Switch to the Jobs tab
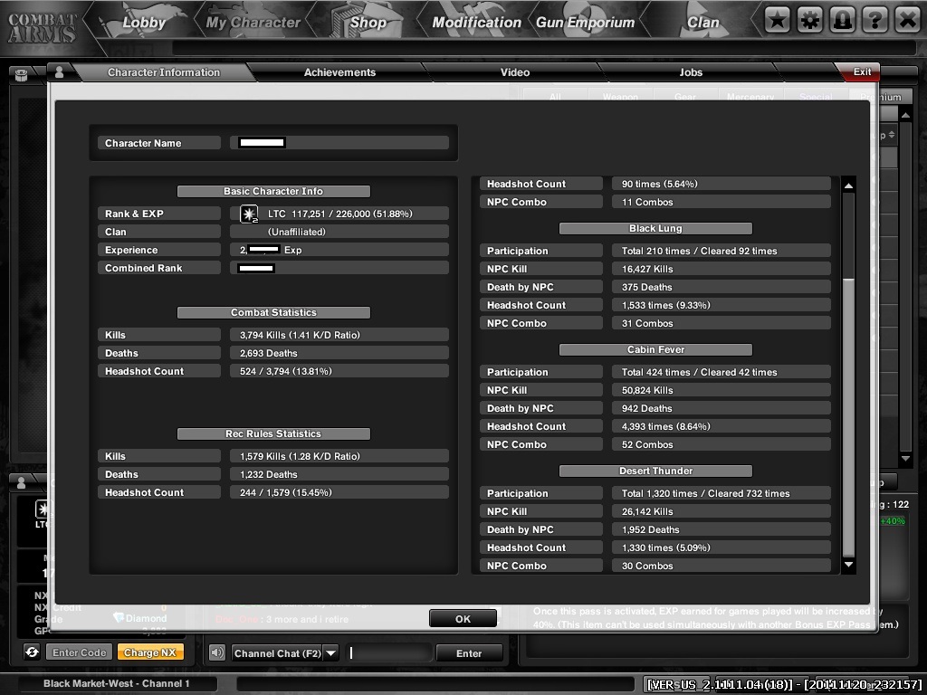 pos(691,72)
